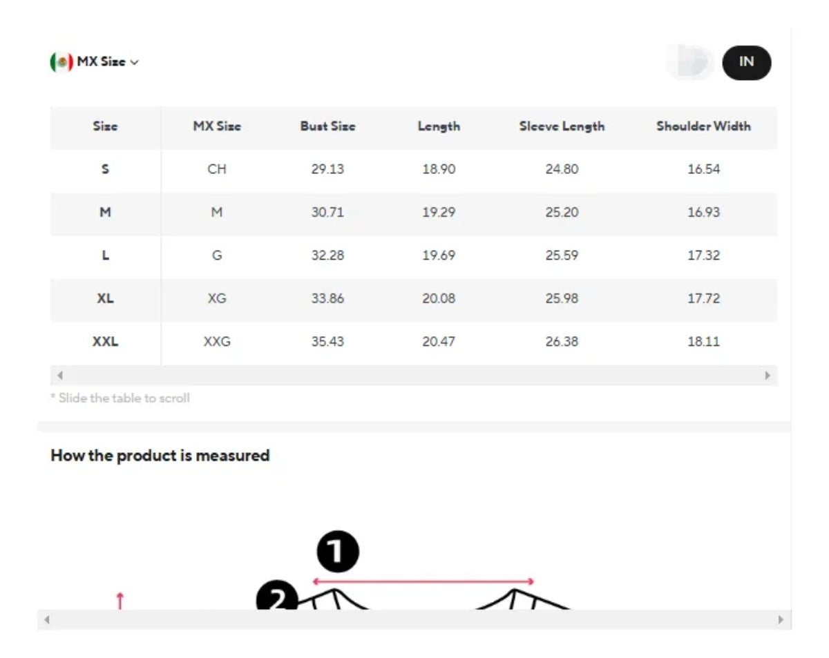Click the red upward arrow in diagram

point(120,600)
